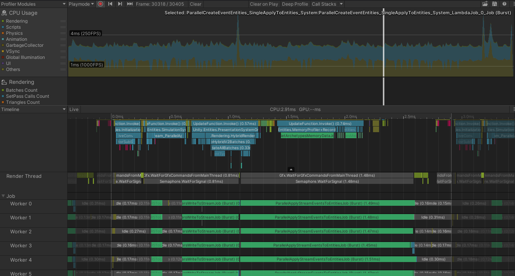Viewport: 515px width, 276px height.
Task: Click the Live button
Action: (74, 109)
